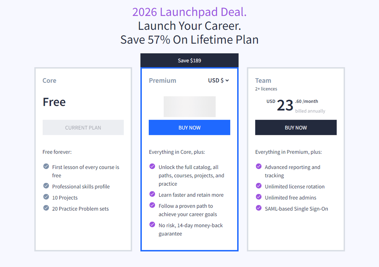The image size is (379, 267).
Task: Click purple checkmark beside 'Unlimited free admins'
Action: [x=258, y=197]
